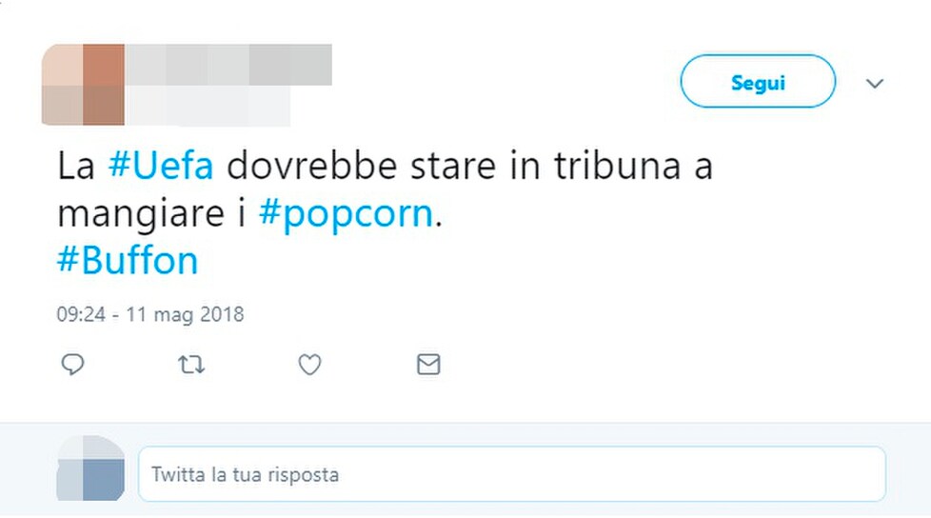The width and height of the screenshot is (931, 518).
Task: Open the tweet author's profile picture
Action: tap(83, 85)
